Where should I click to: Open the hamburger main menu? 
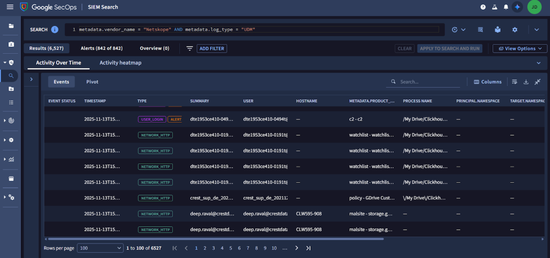pyautogui.click(x=10, y=7)
